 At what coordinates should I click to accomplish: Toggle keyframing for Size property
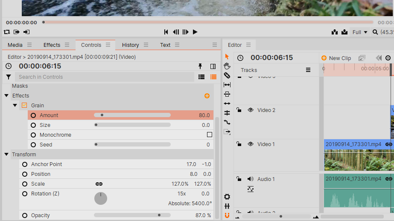tap(33, 125)
